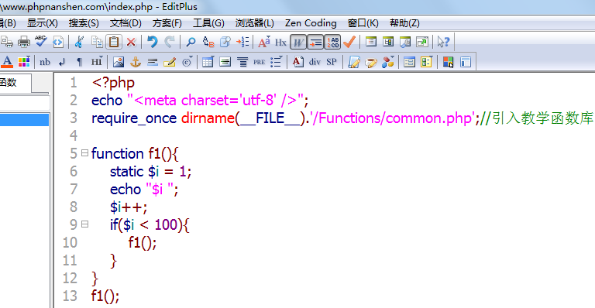Click the red X delete icon
Image resolution: width=595 pixels, height=308 pixels.
131,42
